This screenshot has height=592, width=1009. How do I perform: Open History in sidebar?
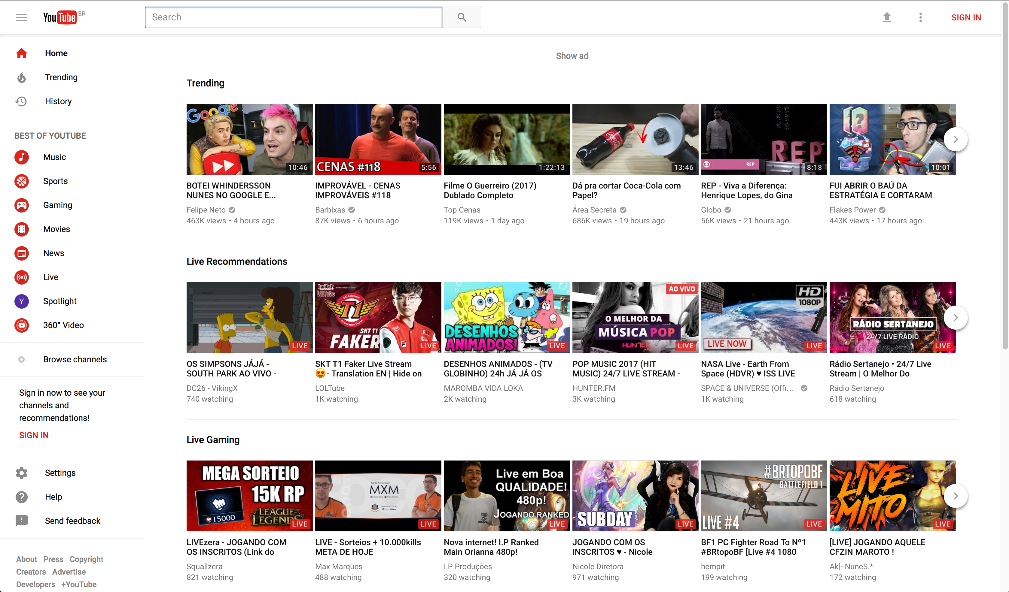coord(58,101)
